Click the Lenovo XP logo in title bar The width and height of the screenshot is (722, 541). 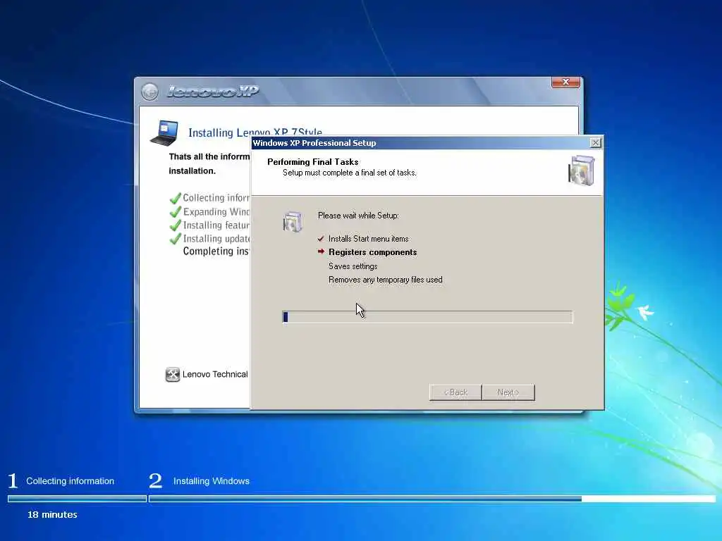pyautogui.click(x=213, y=91)
